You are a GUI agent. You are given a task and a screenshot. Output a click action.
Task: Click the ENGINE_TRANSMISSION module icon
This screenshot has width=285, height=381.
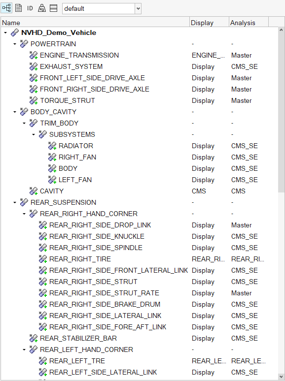coord(34,55)
